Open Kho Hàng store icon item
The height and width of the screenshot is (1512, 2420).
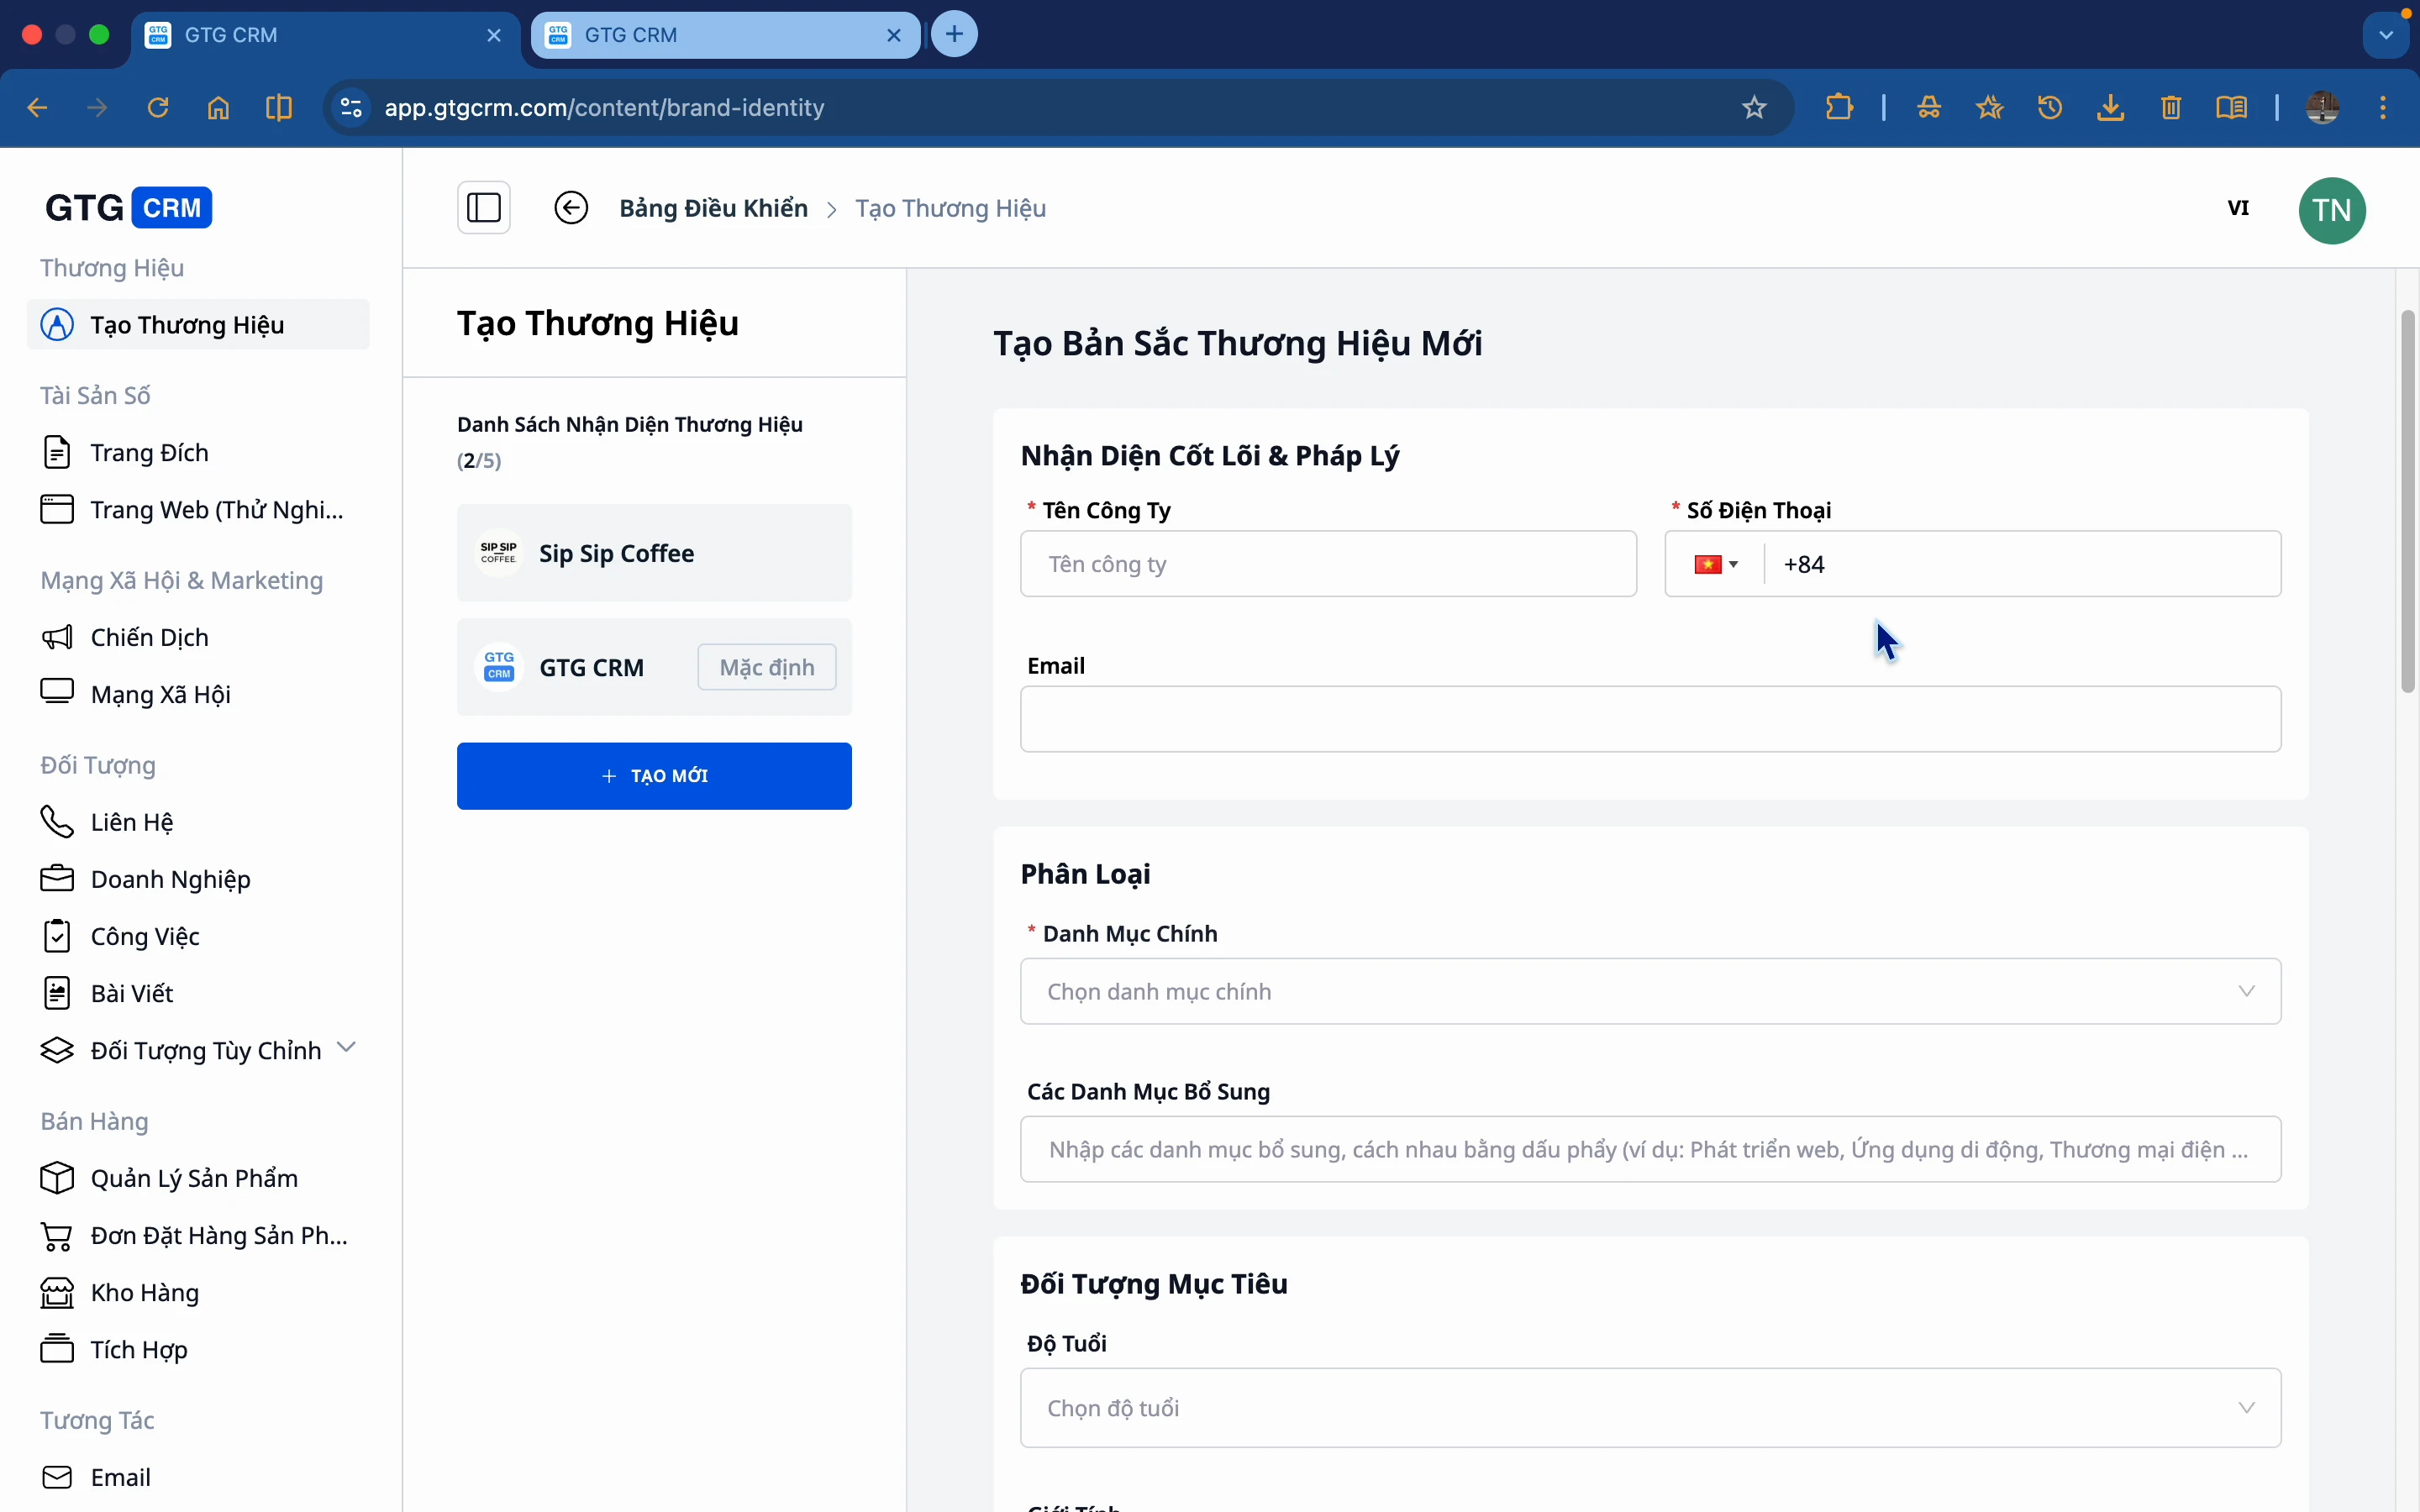tap(144, 1292)
